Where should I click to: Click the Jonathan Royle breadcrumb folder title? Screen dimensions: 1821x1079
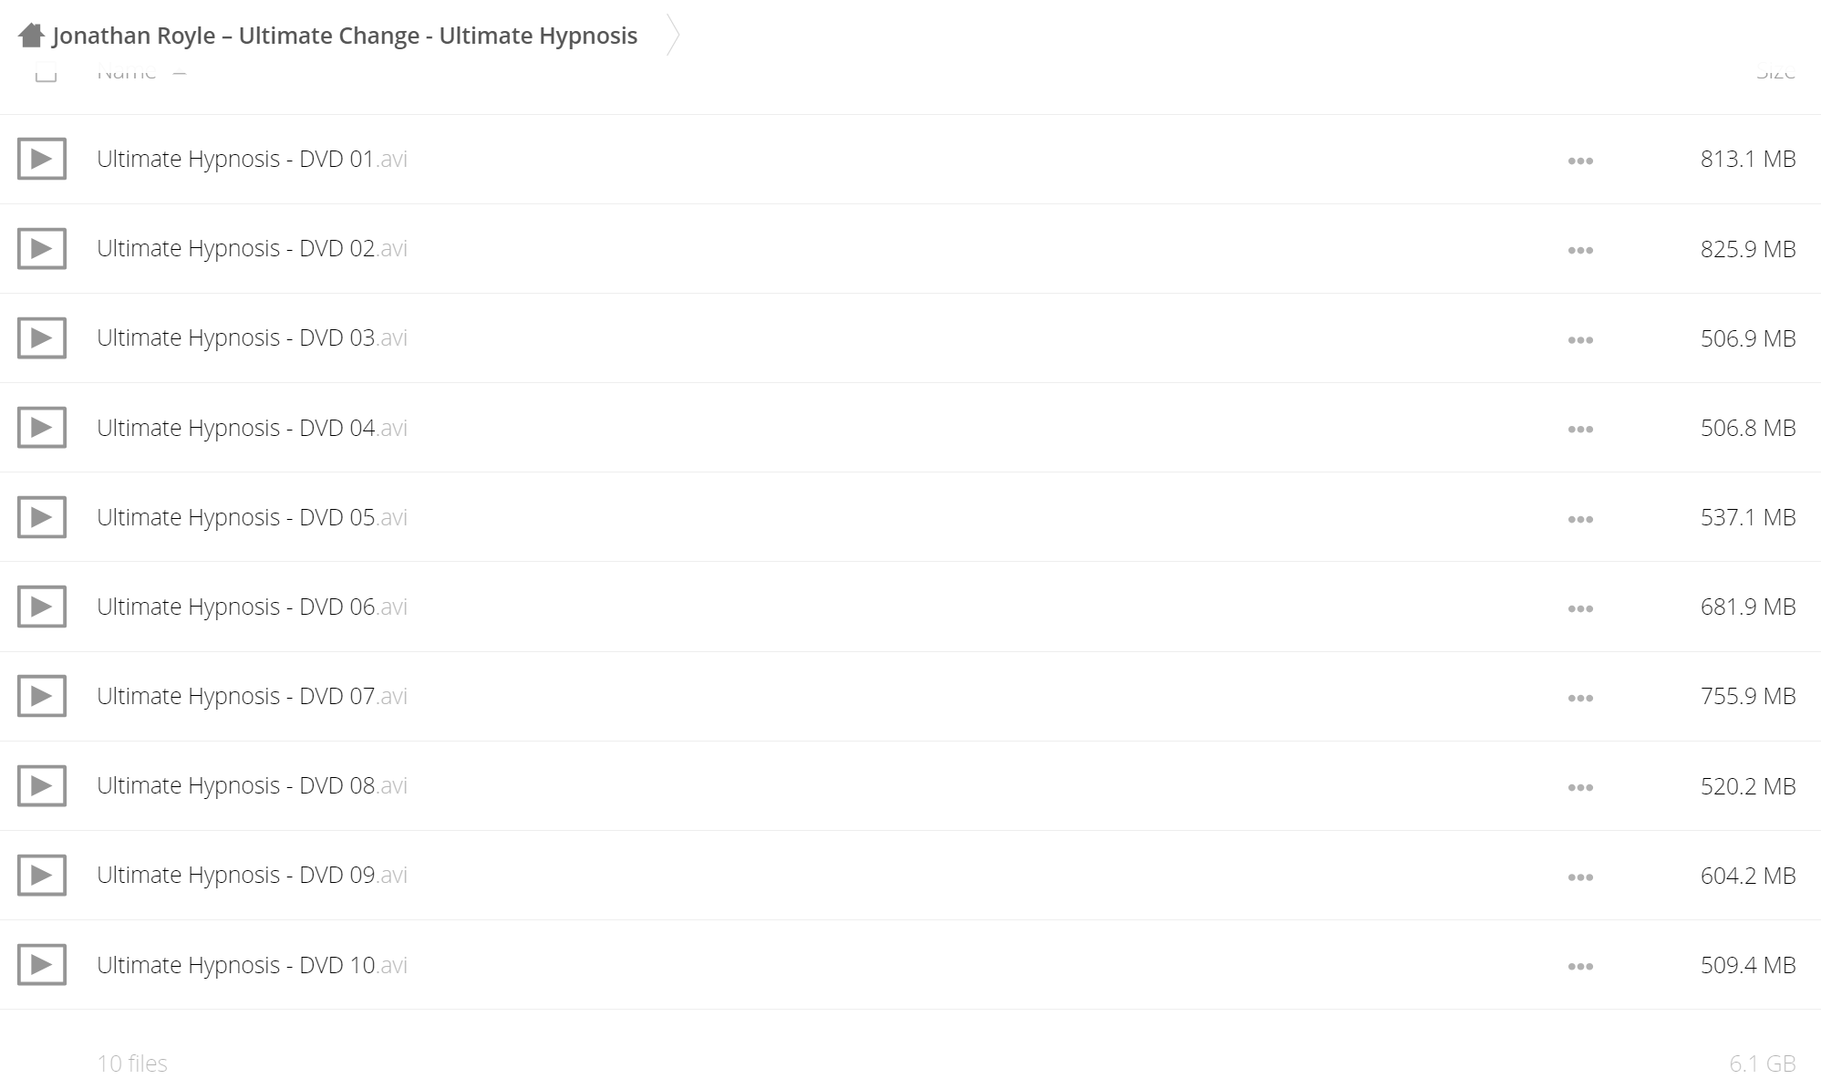pos(345,36)
